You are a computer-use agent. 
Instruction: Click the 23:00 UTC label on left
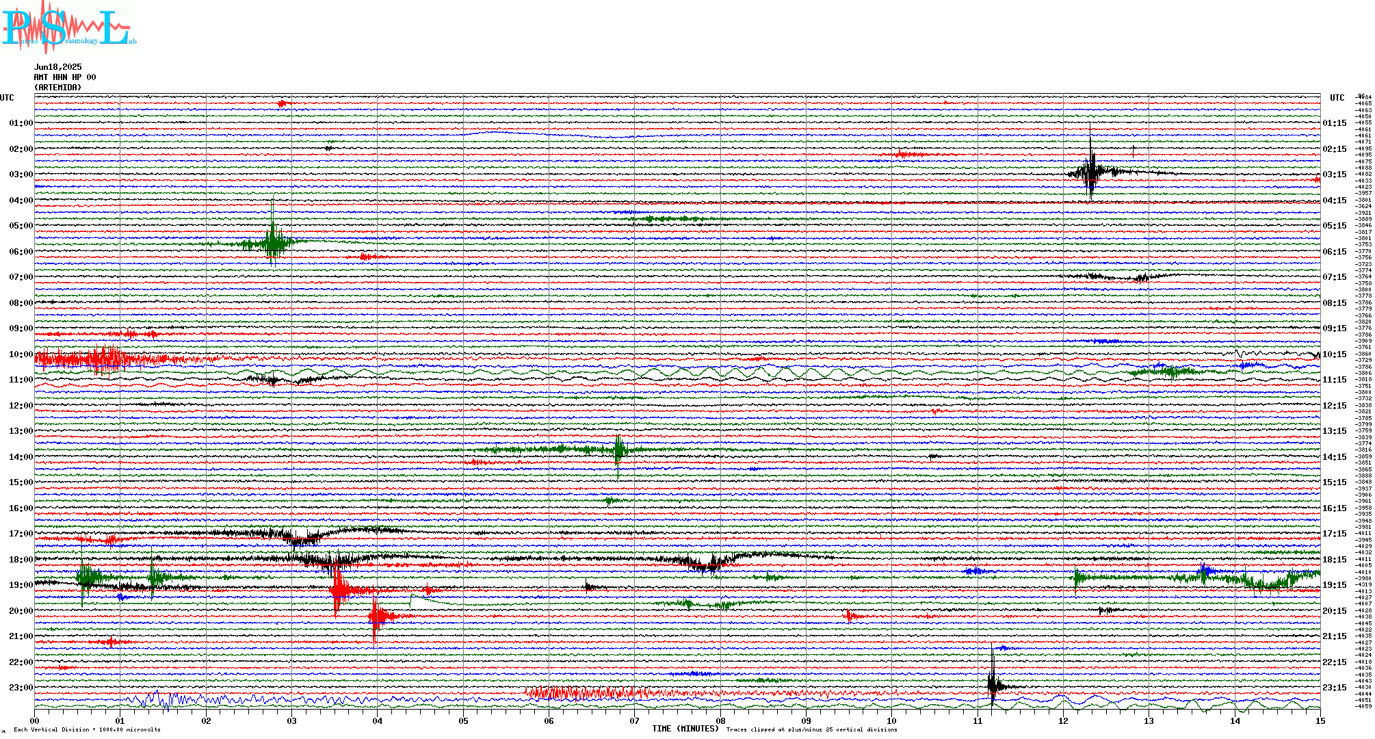pyautogui.click(x=21, y=688)
